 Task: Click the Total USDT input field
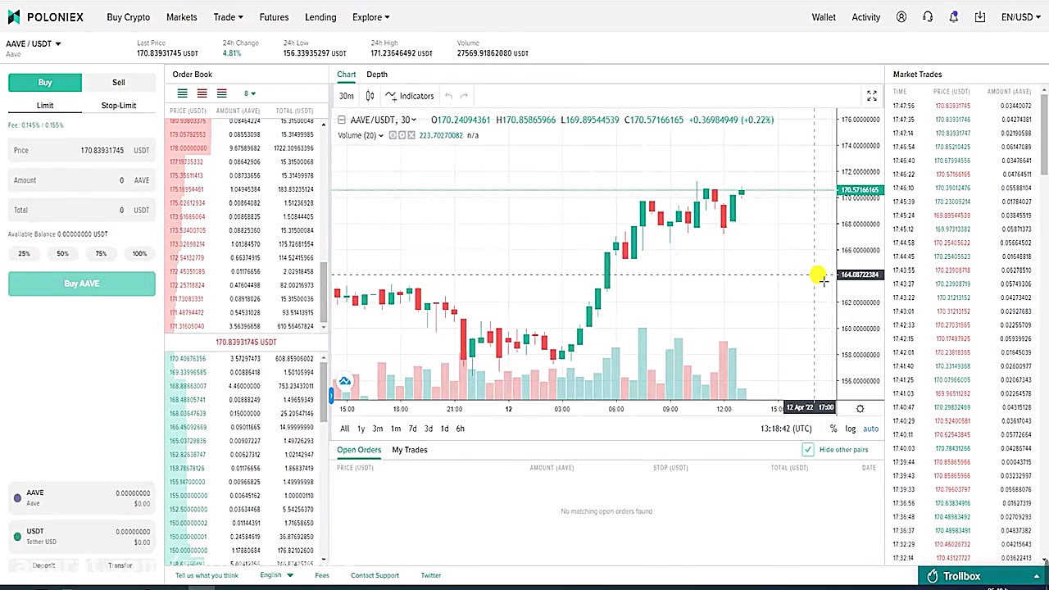(82, 211)
